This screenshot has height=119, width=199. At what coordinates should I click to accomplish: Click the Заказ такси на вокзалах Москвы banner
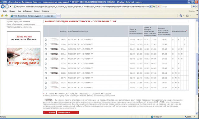click(24, 38)
